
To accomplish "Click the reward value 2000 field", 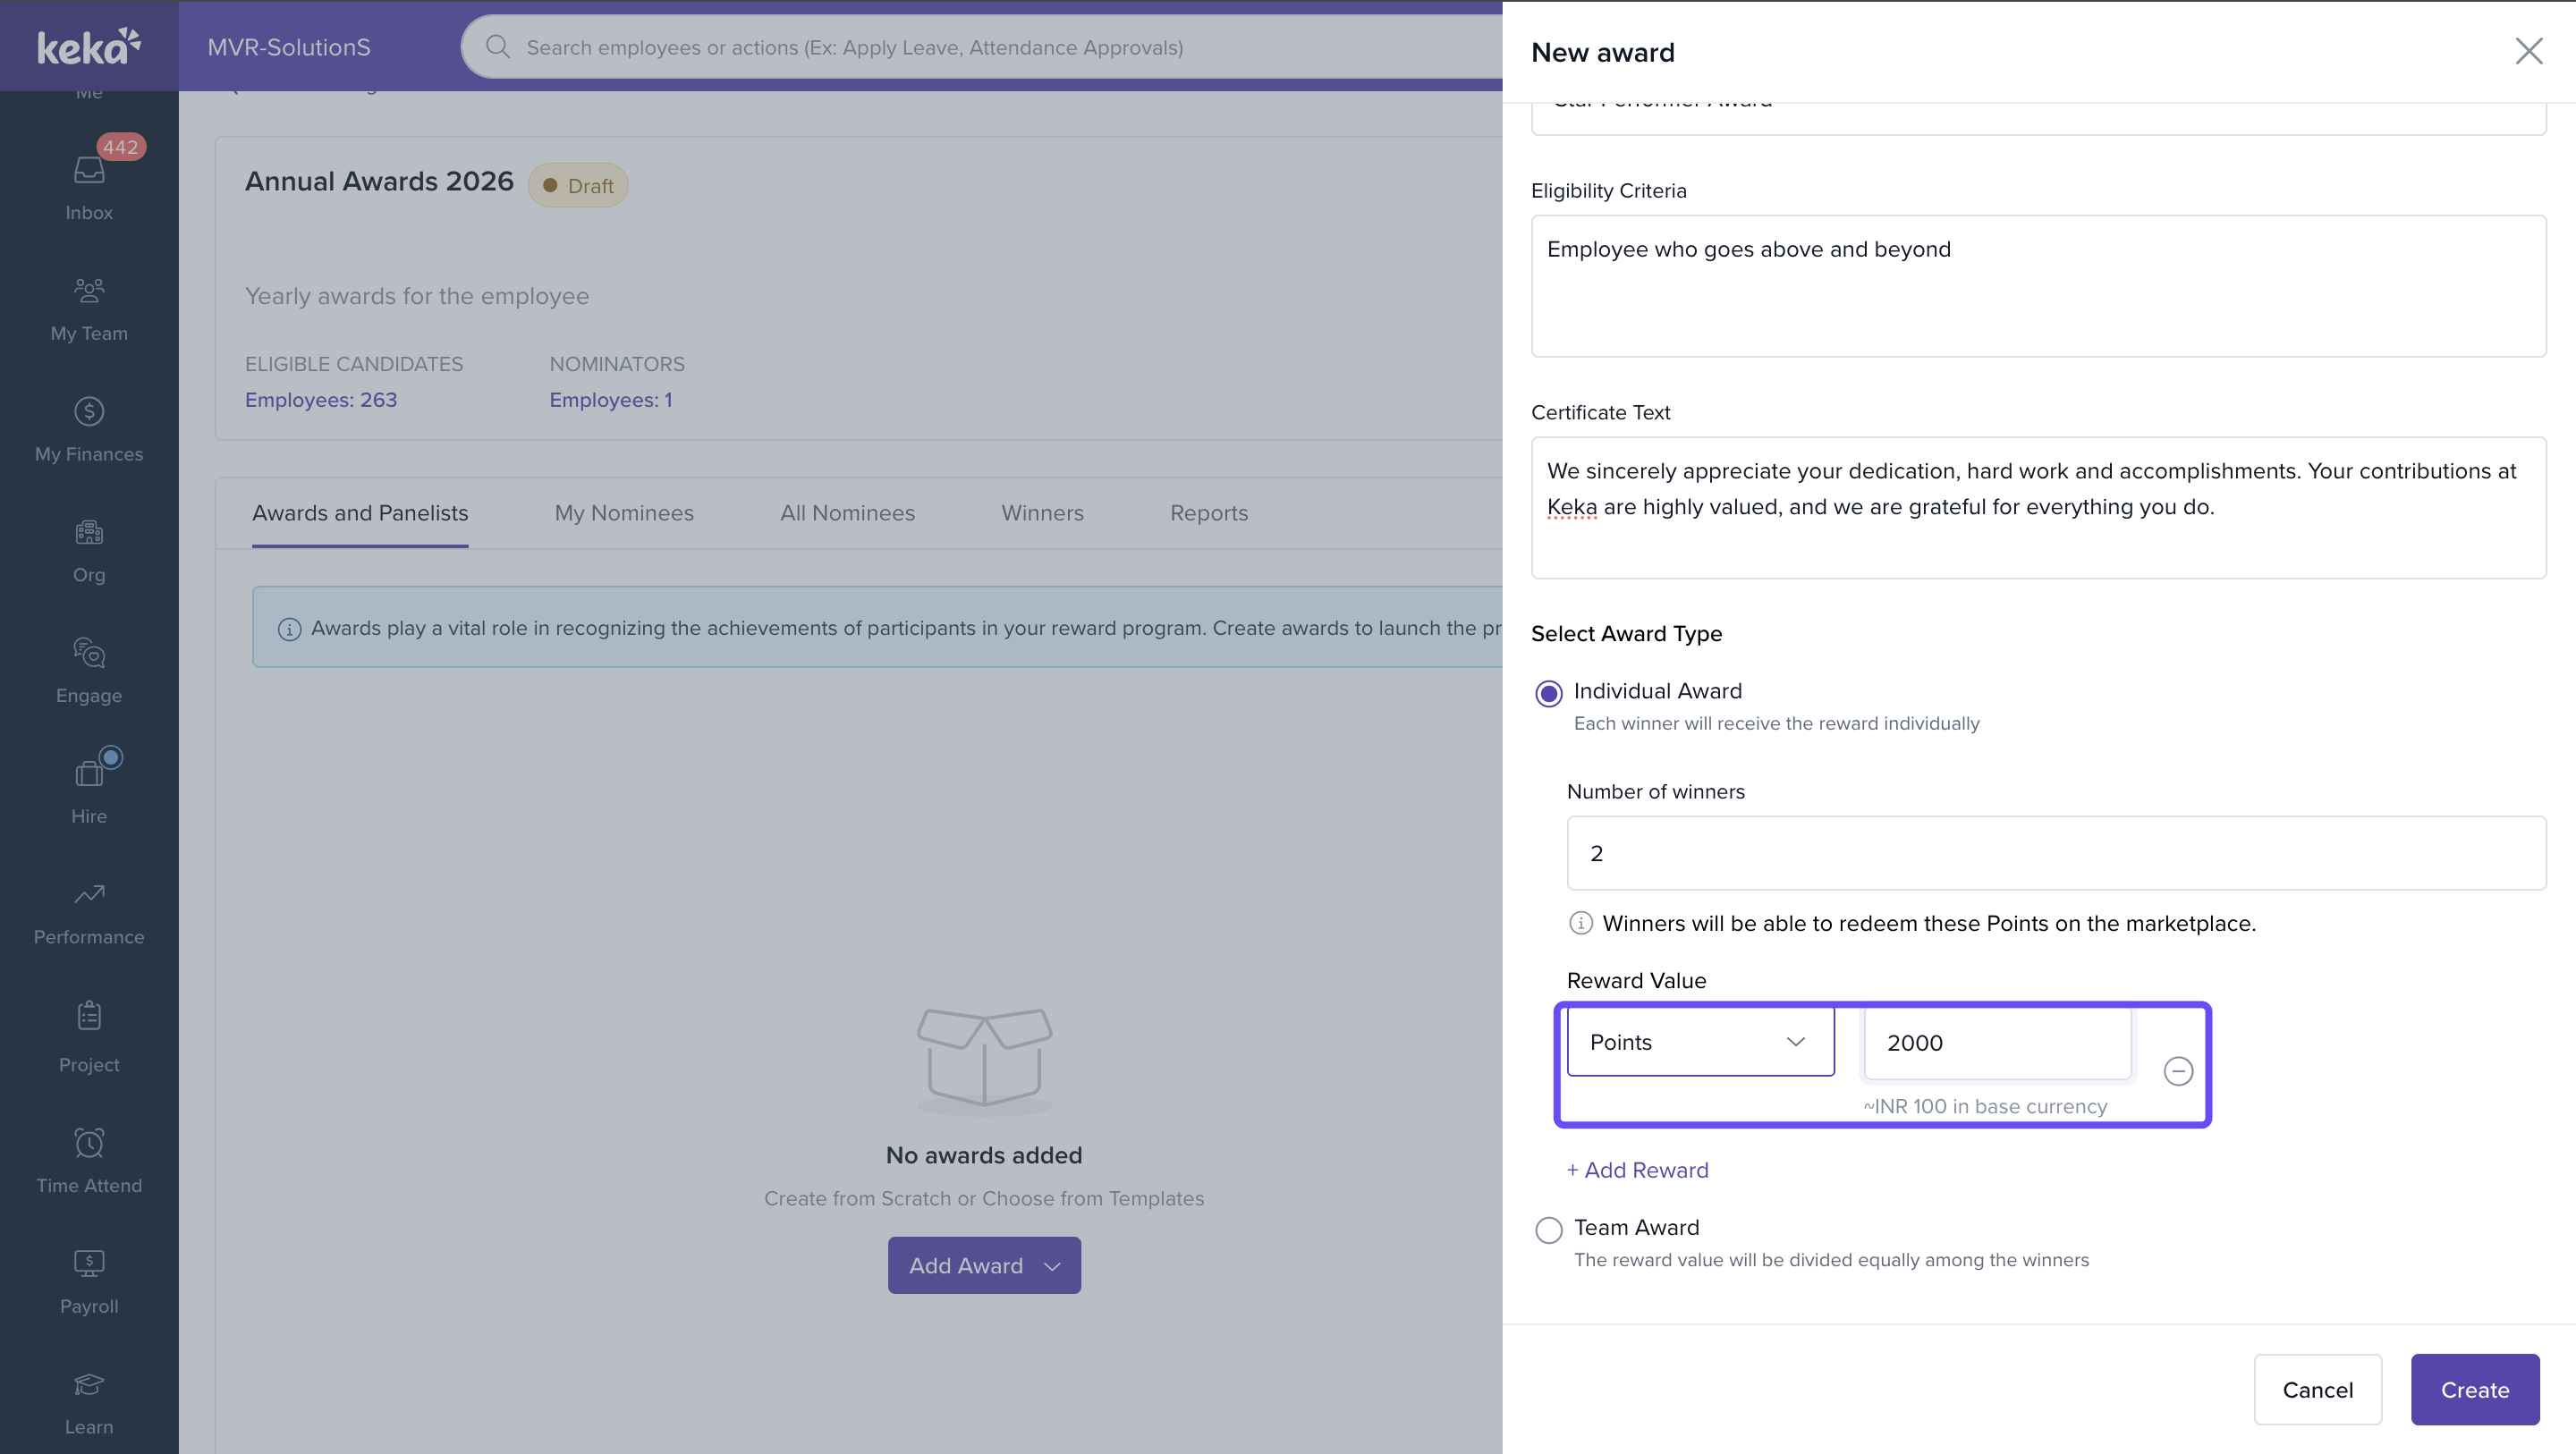I will (x=1996, y=1043).
